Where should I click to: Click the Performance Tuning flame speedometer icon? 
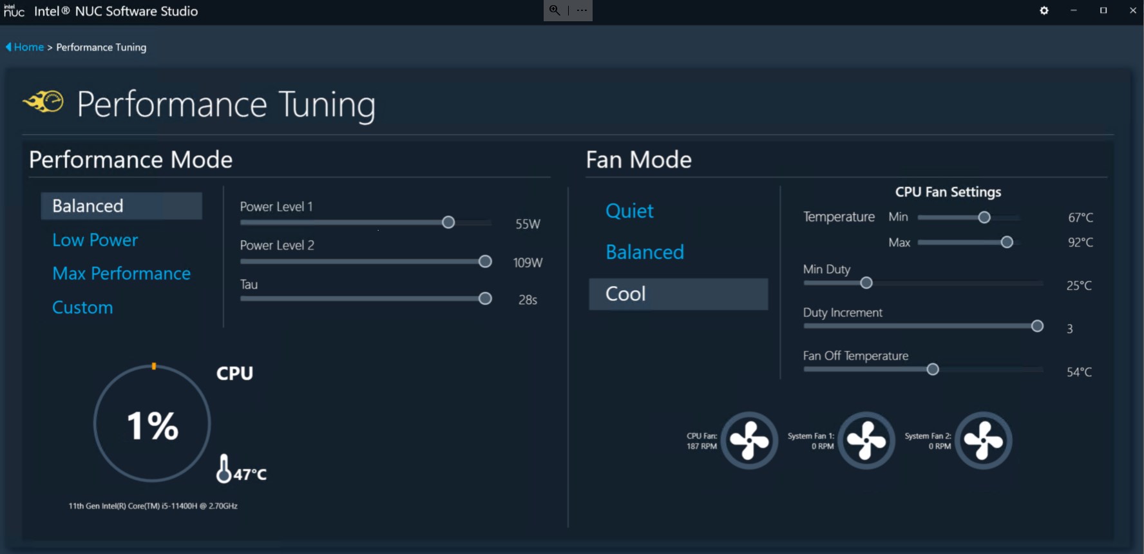point(43,102)
